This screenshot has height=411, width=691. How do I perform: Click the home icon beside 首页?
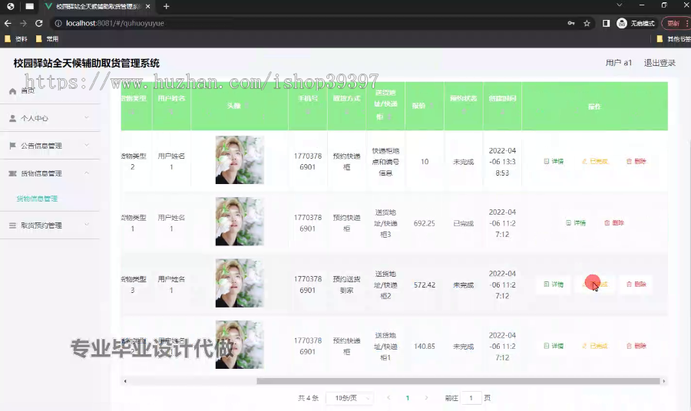[12, 91]
